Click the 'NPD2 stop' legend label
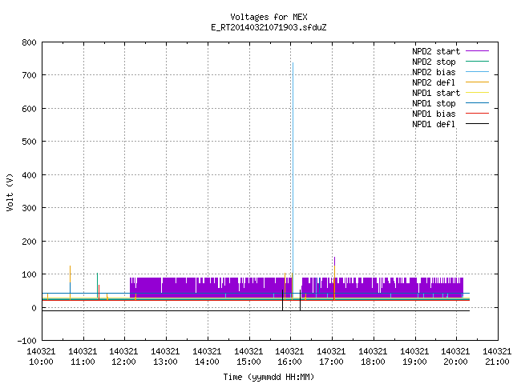 pos(434,62)
